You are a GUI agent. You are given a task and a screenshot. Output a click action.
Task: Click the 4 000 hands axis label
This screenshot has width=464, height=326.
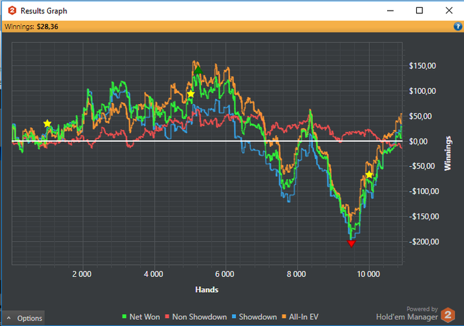point(153,274)
